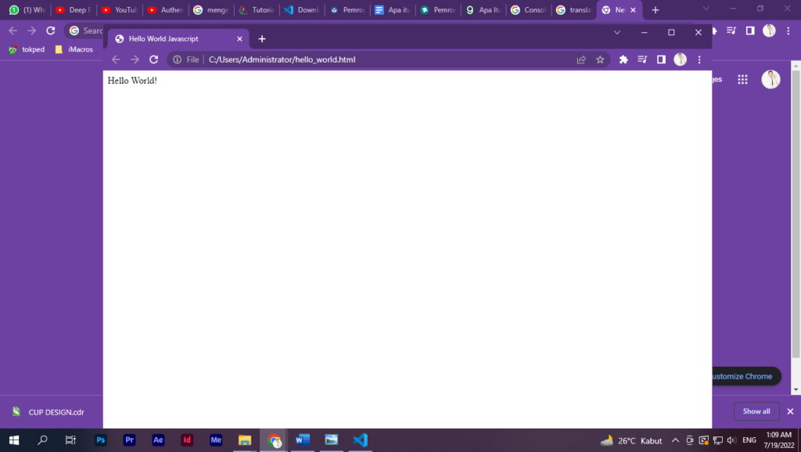The width and height of the screenshot is (801, 452).
Task: Share this page from the address bar
Action: pos(581,59)
